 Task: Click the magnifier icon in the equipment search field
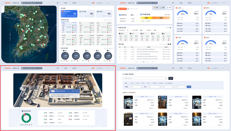pyautogui.click(x=166, y=78)
